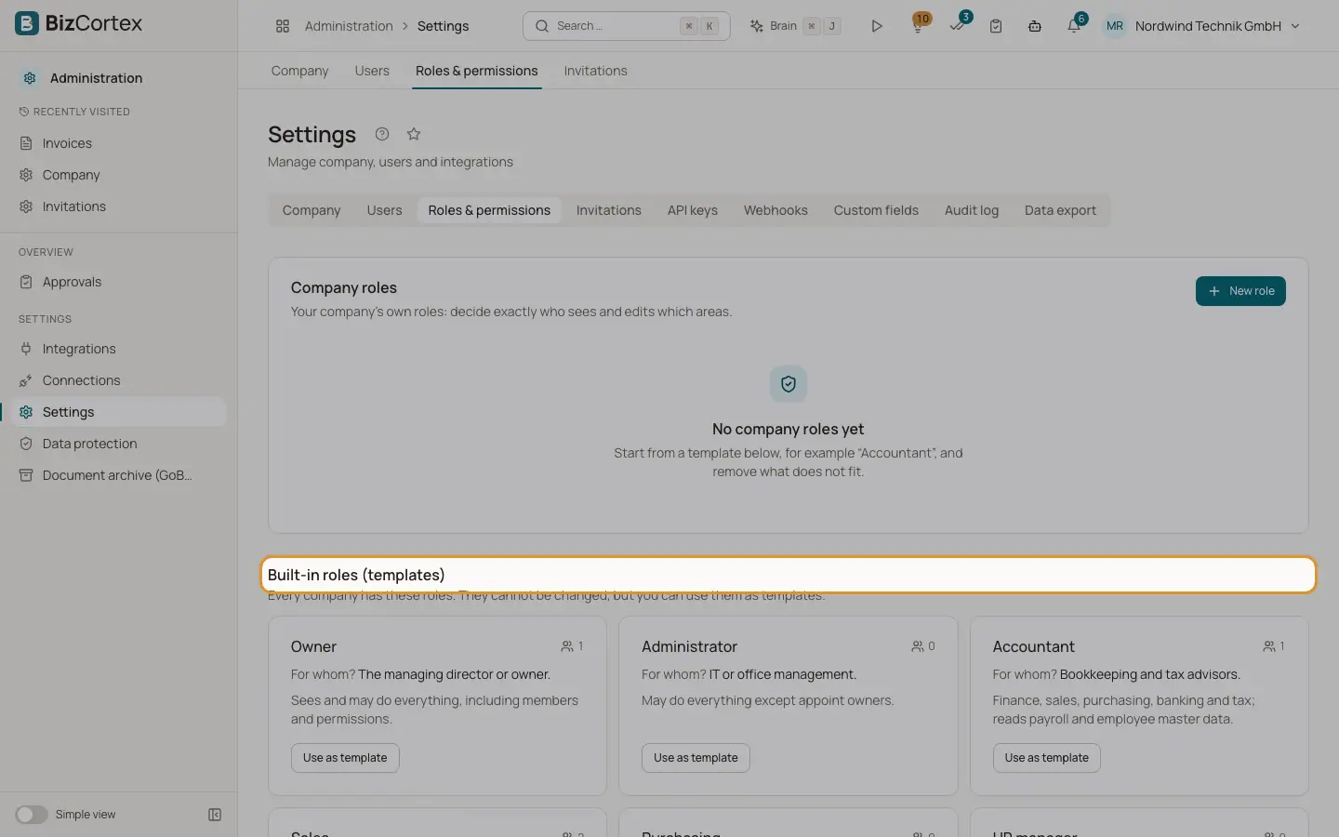Click the clipboard check icon in the top bar
This screenshot has height=837, width=1339.
(x=996, y=26)
